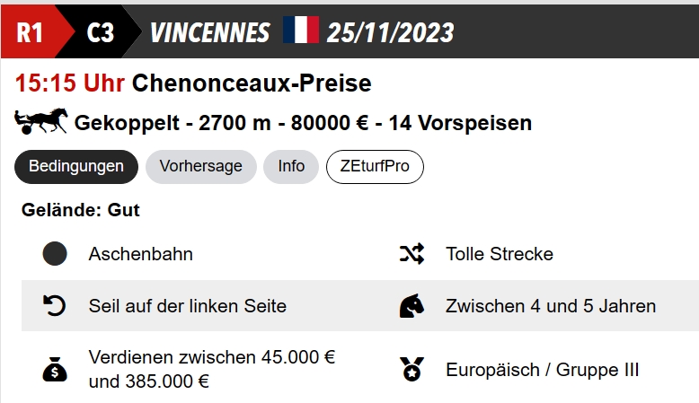Click the money bag earnings icon
This screenshot has height=403, width=699.
(x=55, y=369)
